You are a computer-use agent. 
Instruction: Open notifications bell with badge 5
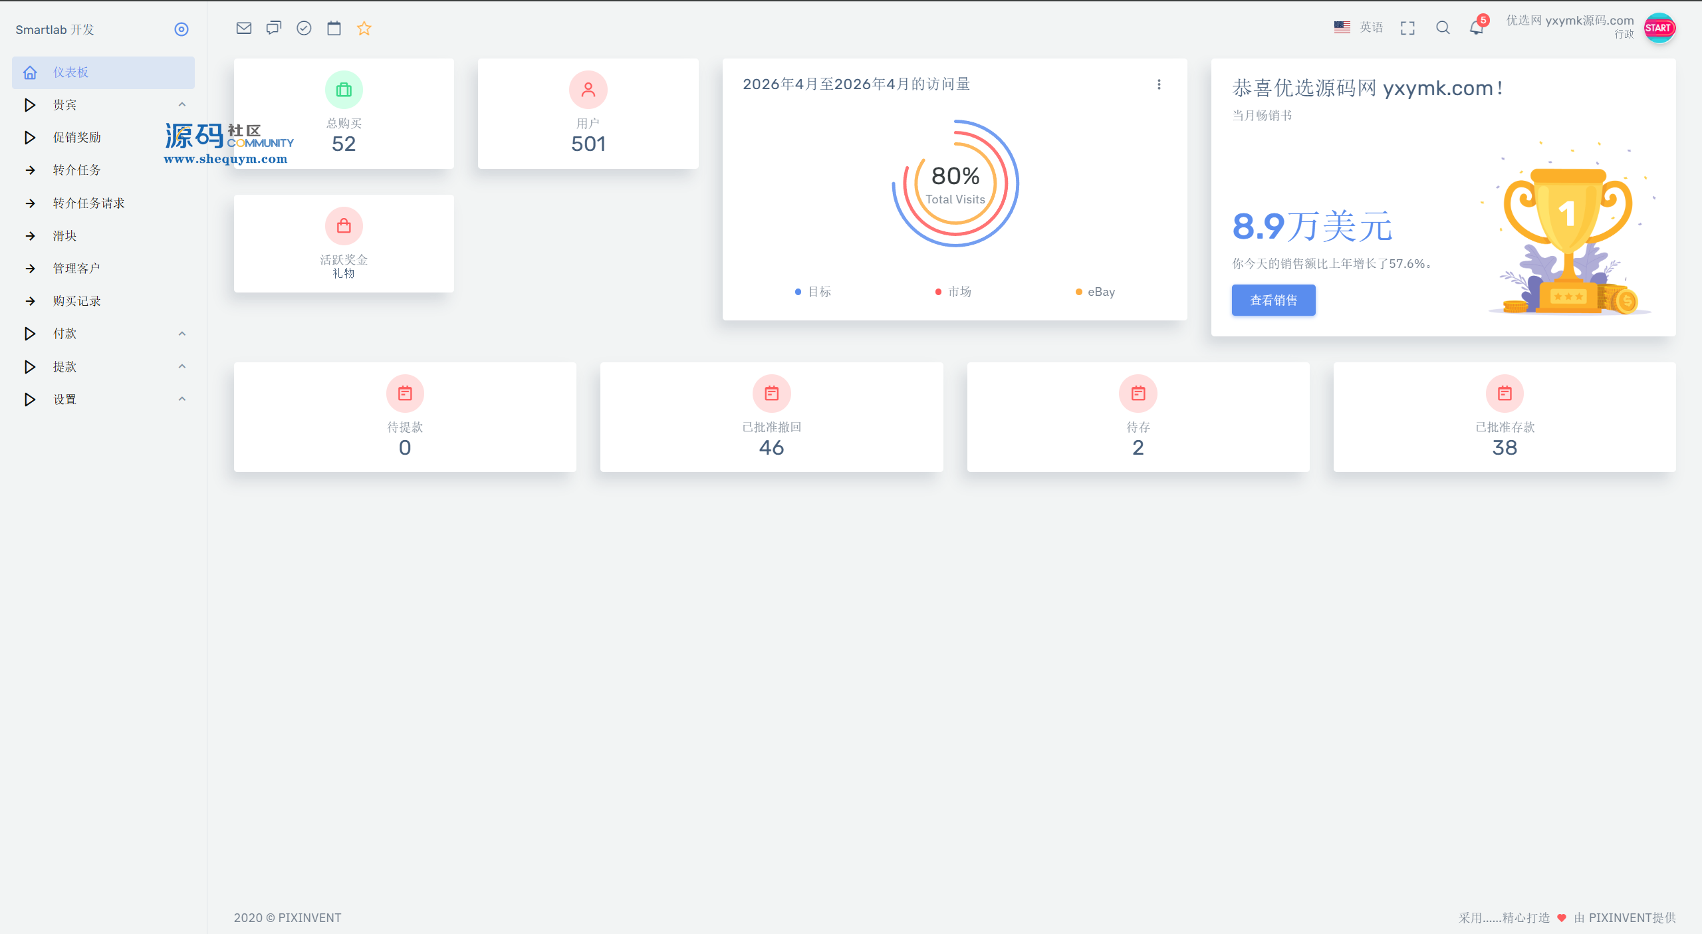(1477, 27)
